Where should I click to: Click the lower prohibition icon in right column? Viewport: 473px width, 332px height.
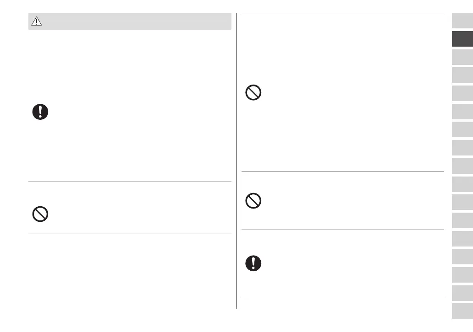point(253,201)
